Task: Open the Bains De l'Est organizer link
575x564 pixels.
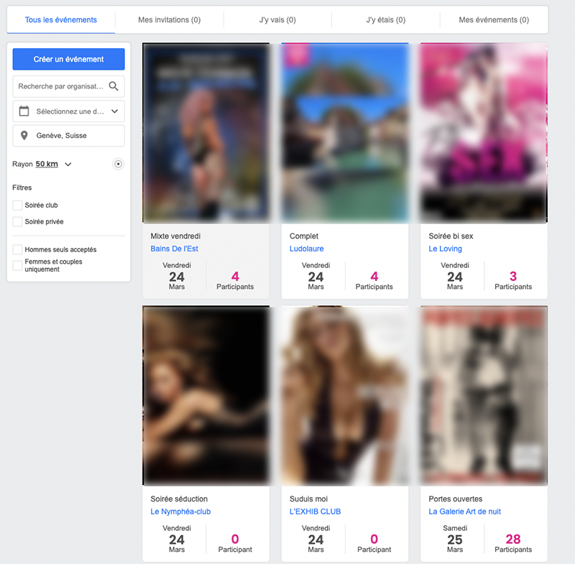Action: tap(174, 249)
